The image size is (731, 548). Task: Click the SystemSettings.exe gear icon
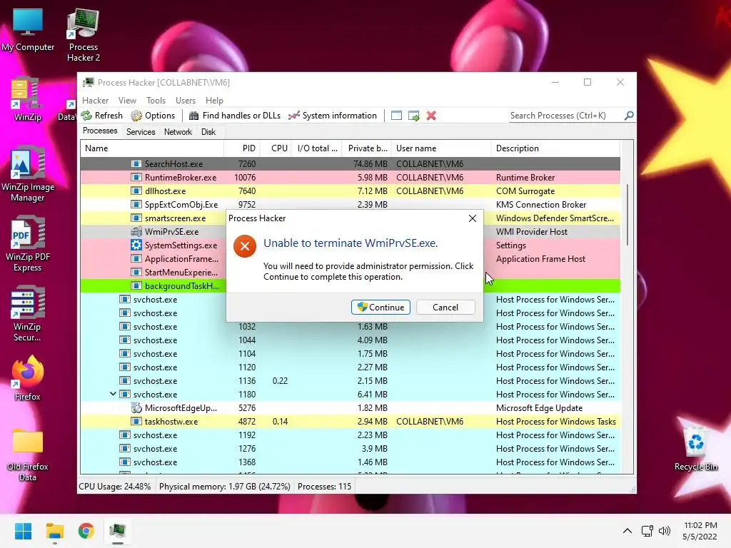click(136, 245)
